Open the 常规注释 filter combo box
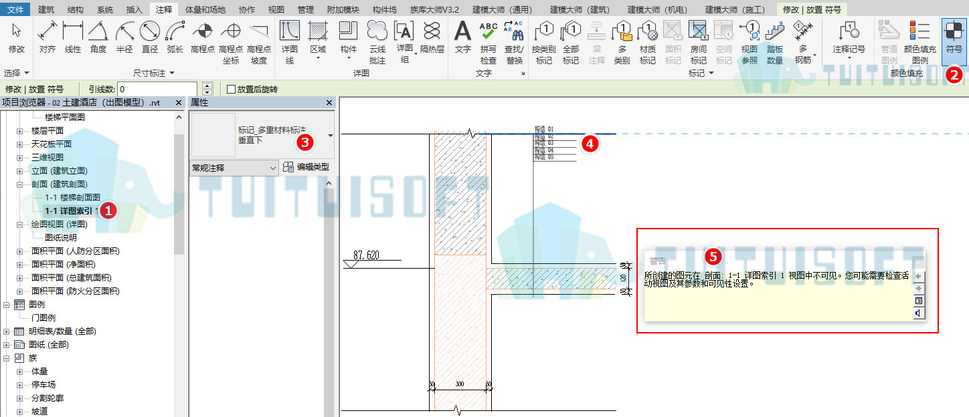Screen dimensions: 969x417 (x=234, y=168)
